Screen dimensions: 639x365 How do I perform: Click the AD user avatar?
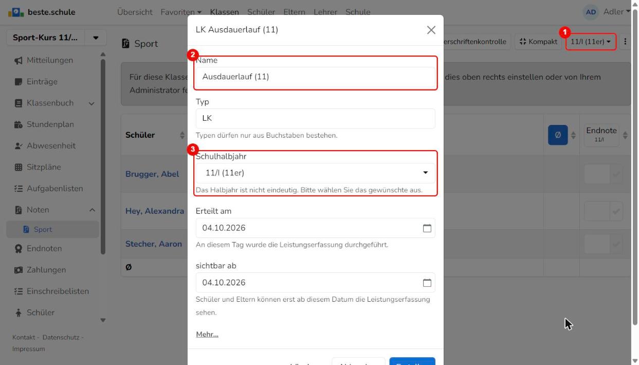(x=591, y=12)
